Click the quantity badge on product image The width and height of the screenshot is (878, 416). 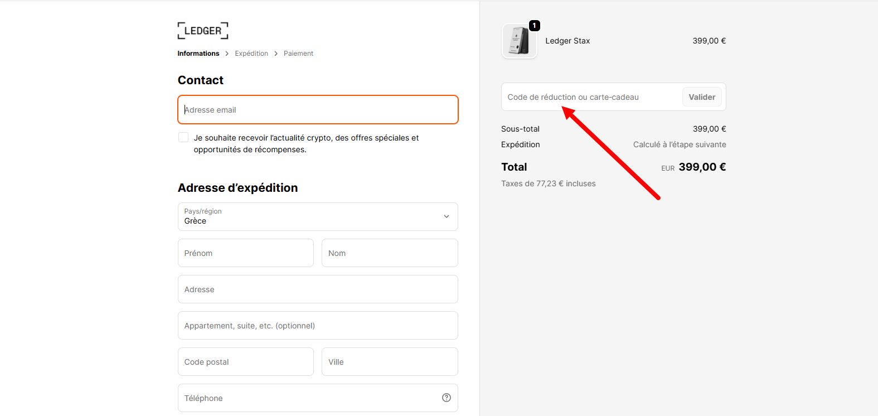tap(534, 26)
